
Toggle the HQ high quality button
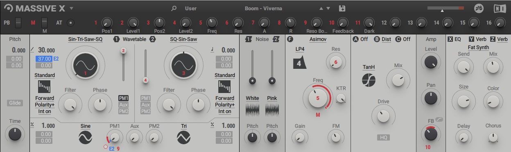pyautogui.click(x=384, y=137)
